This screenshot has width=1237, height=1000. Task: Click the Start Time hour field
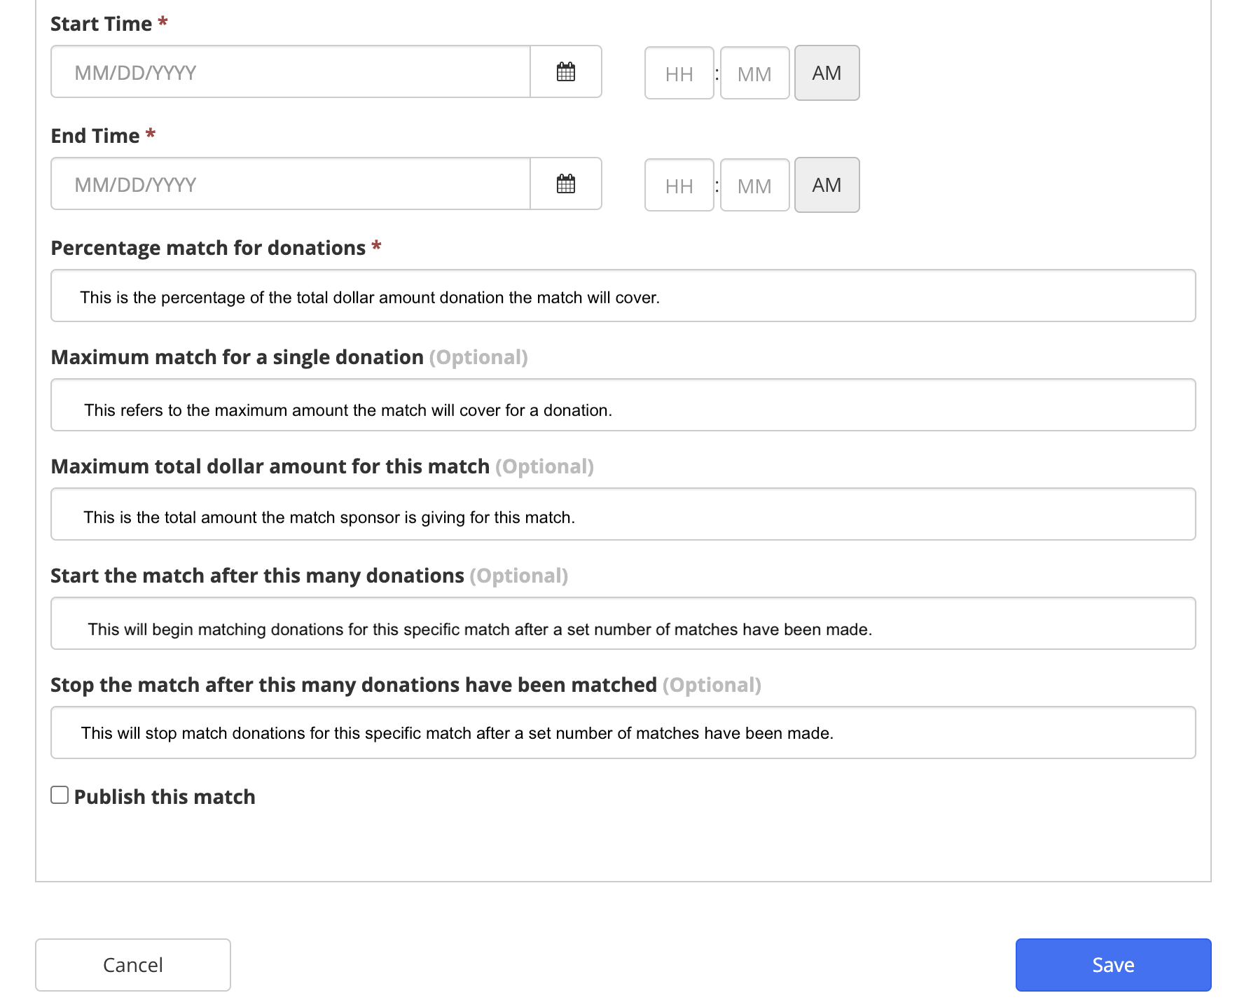678,73
